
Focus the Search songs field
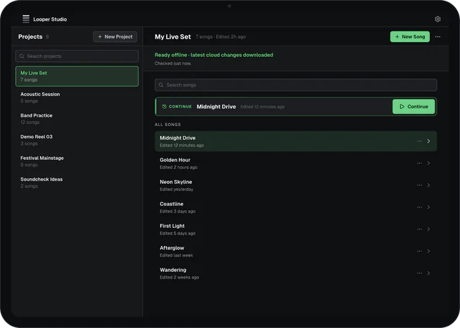pyautogui.click(x=296, y=85)
